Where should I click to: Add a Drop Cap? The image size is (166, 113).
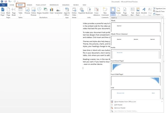150,12
